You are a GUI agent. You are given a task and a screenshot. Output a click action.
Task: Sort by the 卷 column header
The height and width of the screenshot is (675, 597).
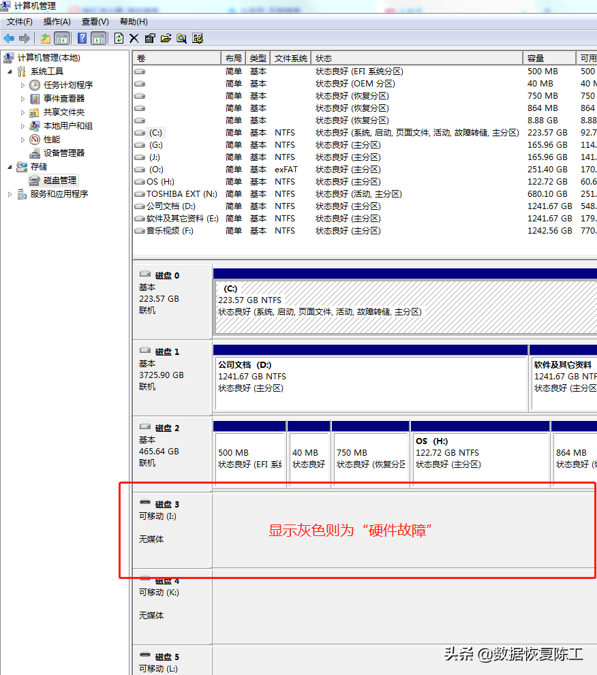(x=177, y=58)
